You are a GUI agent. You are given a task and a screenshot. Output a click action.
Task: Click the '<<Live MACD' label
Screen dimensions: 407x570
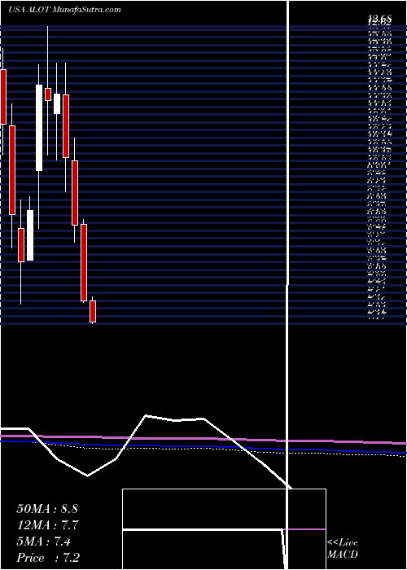click(x=343, y=549)
